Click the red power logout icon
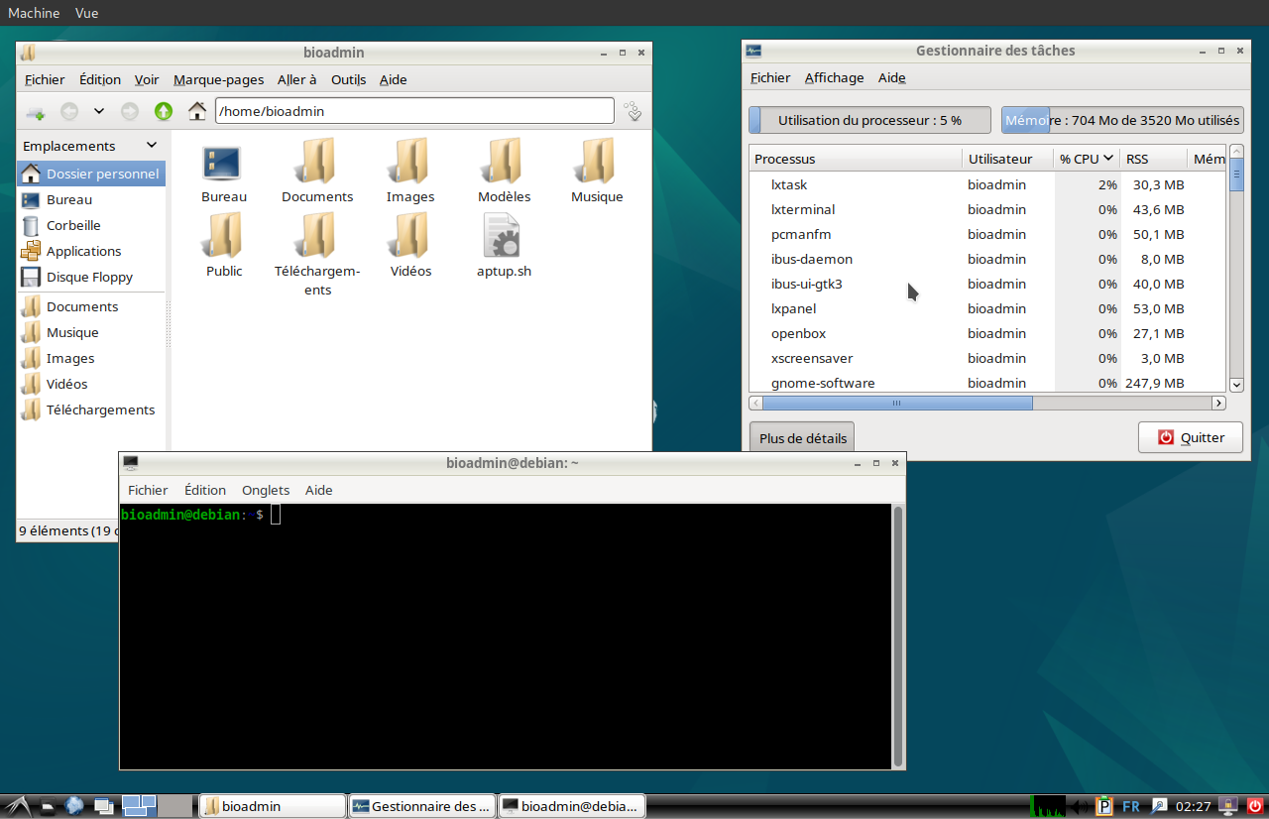 [x=1255, y=806]
